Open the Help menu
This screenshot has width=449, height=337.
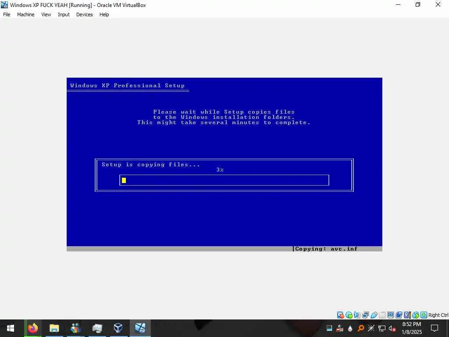point(104,14)
